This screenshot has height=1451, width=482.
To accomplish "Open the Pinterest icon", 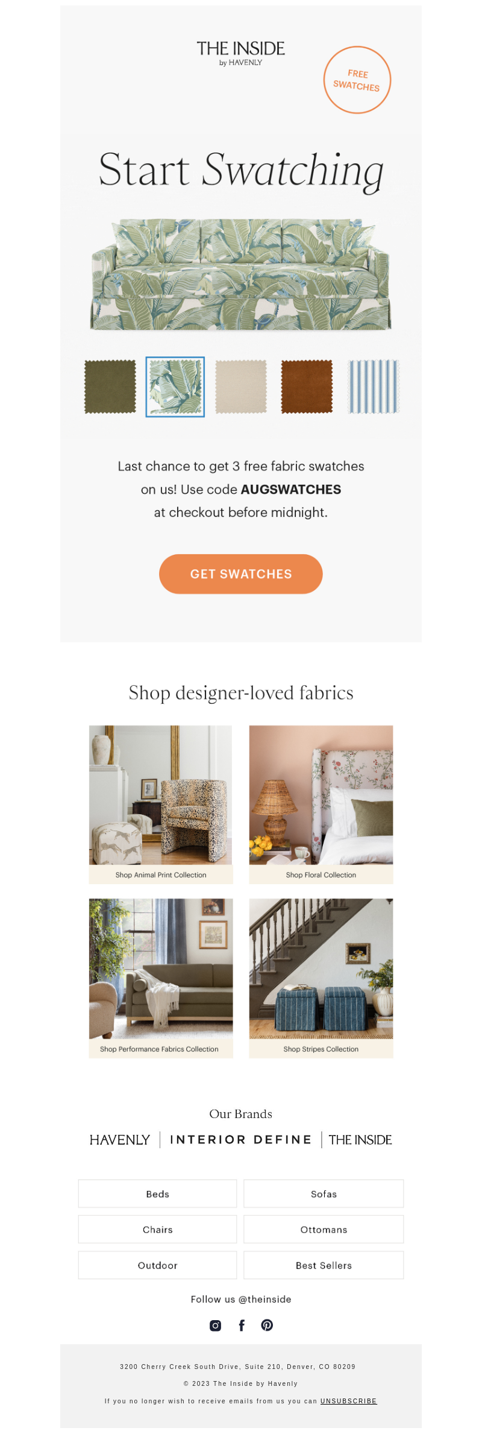I will pyautogui.click(x=267, y=1325).
